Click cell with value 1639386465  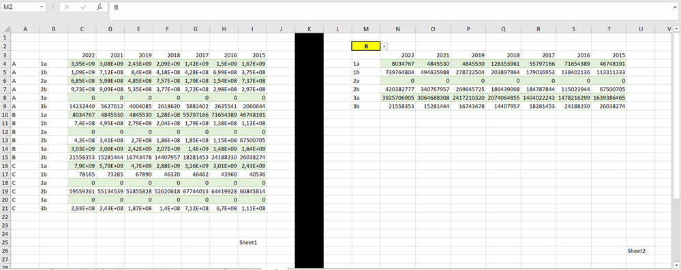point(609,98)
